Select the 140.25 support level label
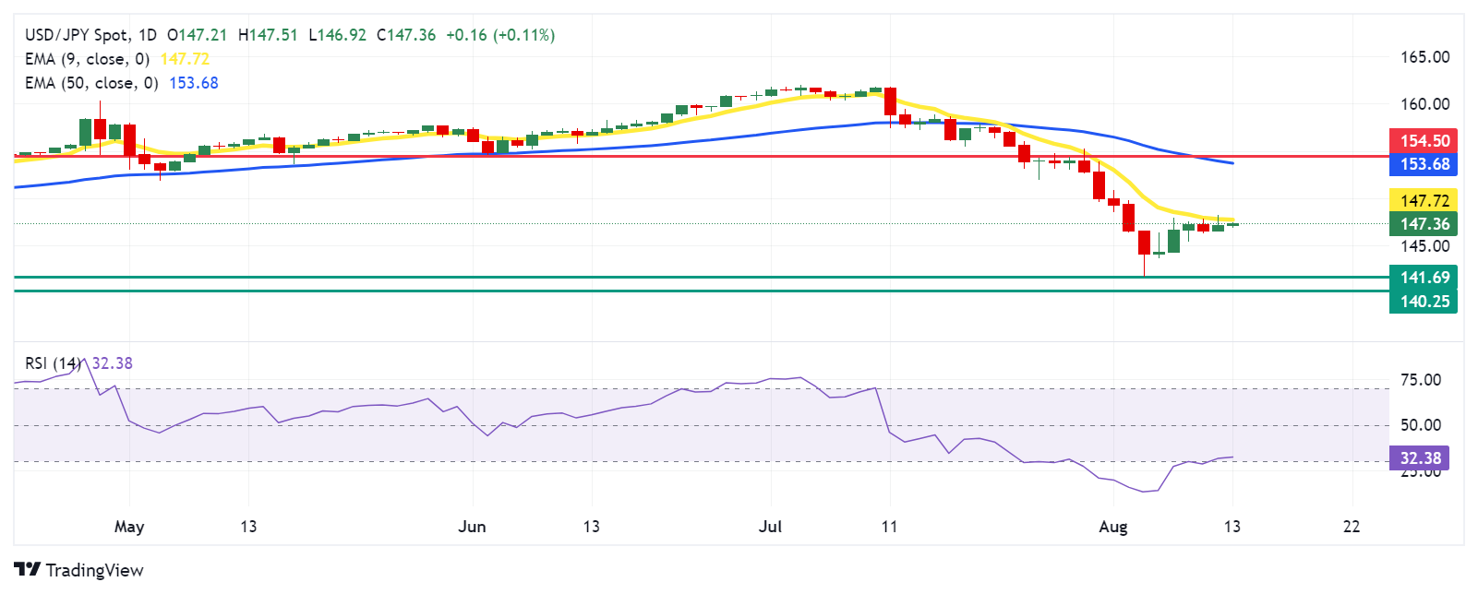 1424,302
